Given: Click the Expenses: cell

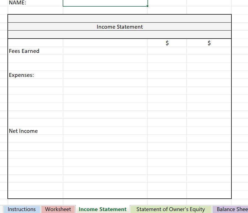Looking at the screenshot, I should click(x=35, y=75).
